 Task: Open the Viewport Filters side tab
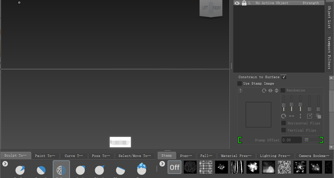tap(329, 53)
